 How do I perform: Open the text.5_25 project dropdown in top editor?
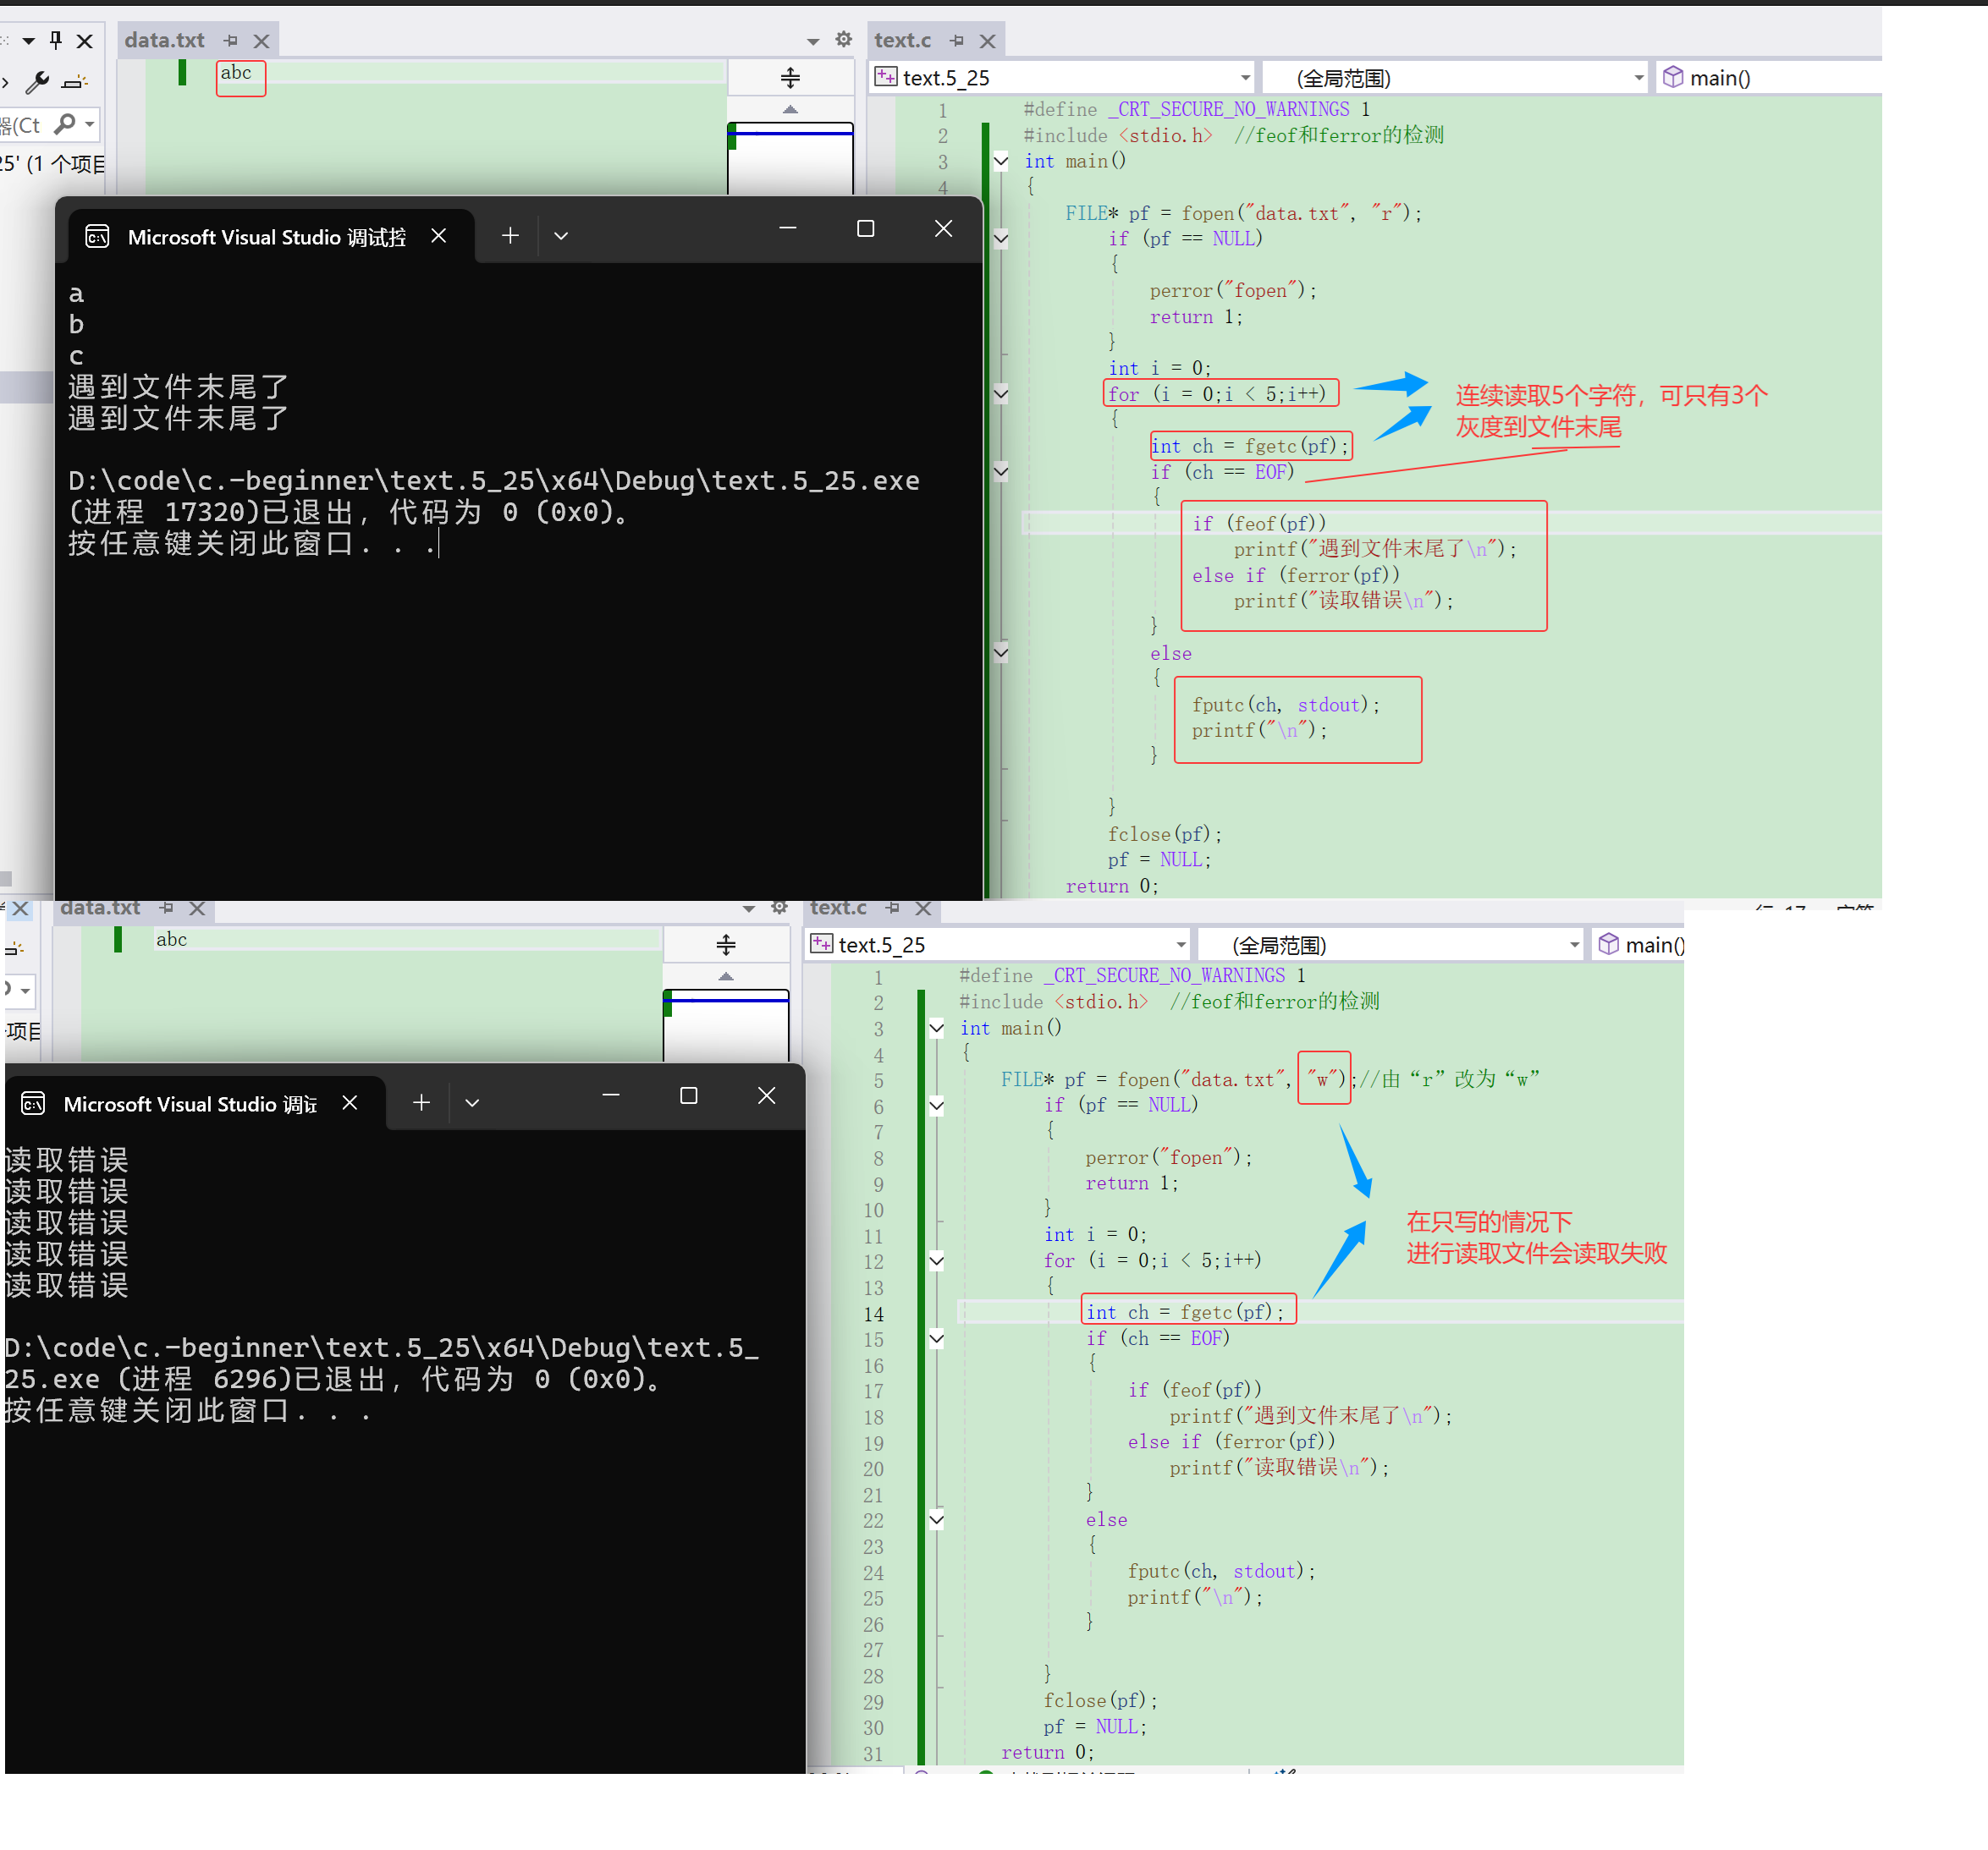point(1245,78)
